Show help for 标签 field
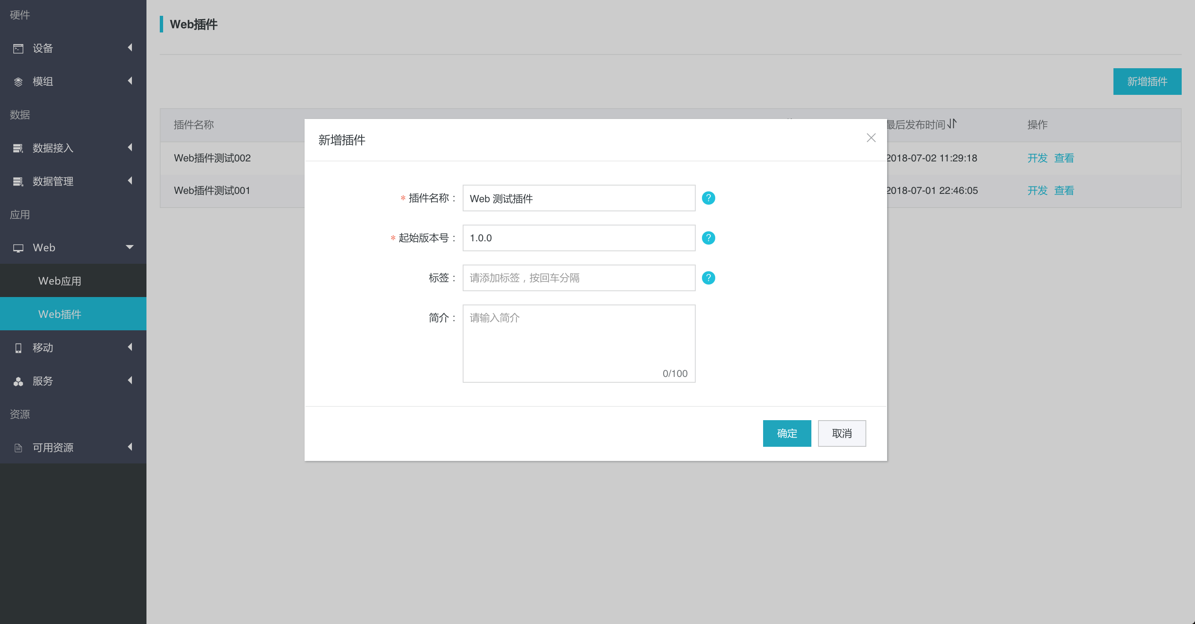This screenshot has width=1195, height=624. pyautogui.click(x=708, y=278)
